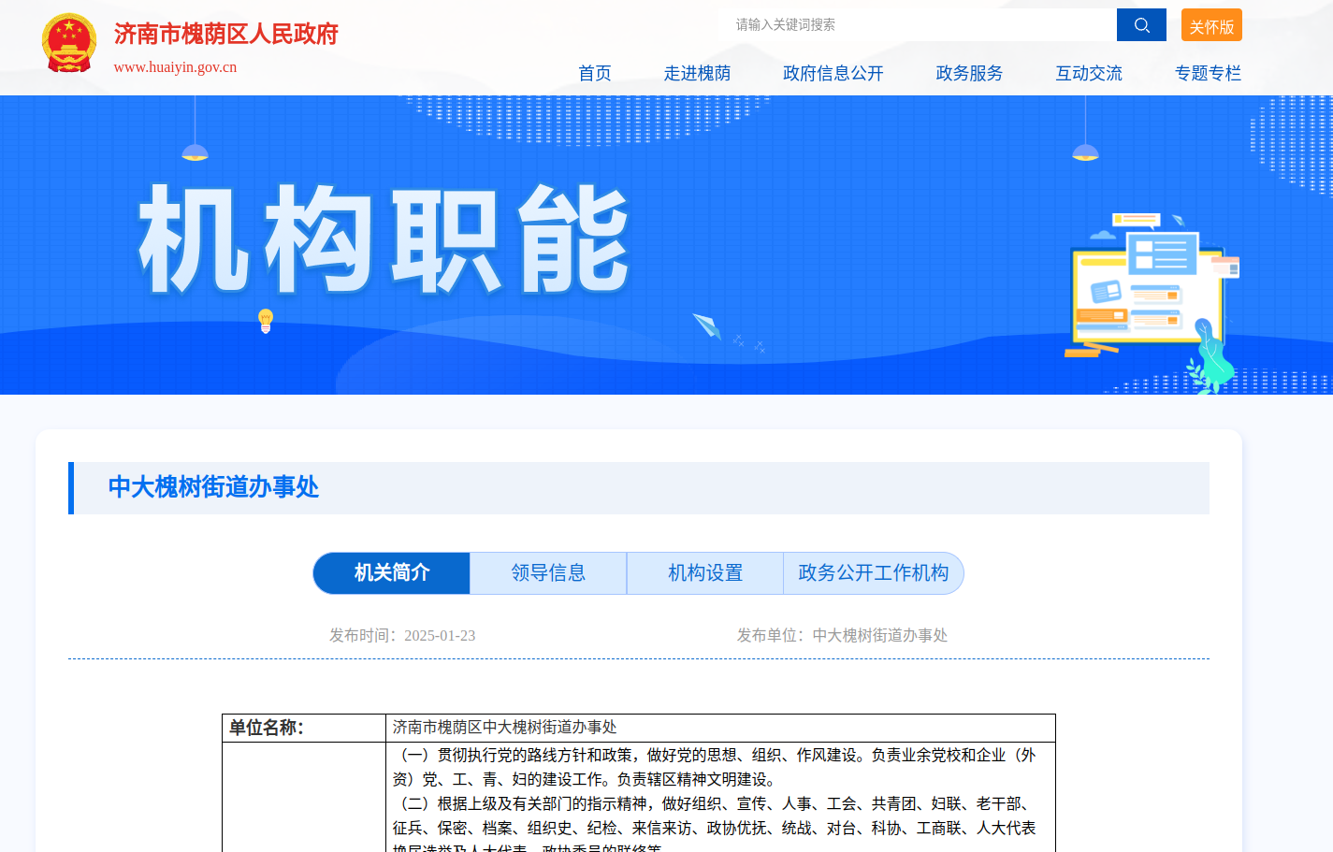Click the paper airplane graphic in banner

pyautogui.click(x=707, y=326)
